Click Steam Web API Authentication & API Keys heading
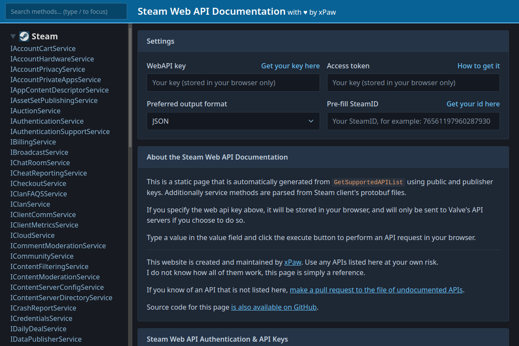The width and height of the screenshot is (519, 346). tap(217, 339)
